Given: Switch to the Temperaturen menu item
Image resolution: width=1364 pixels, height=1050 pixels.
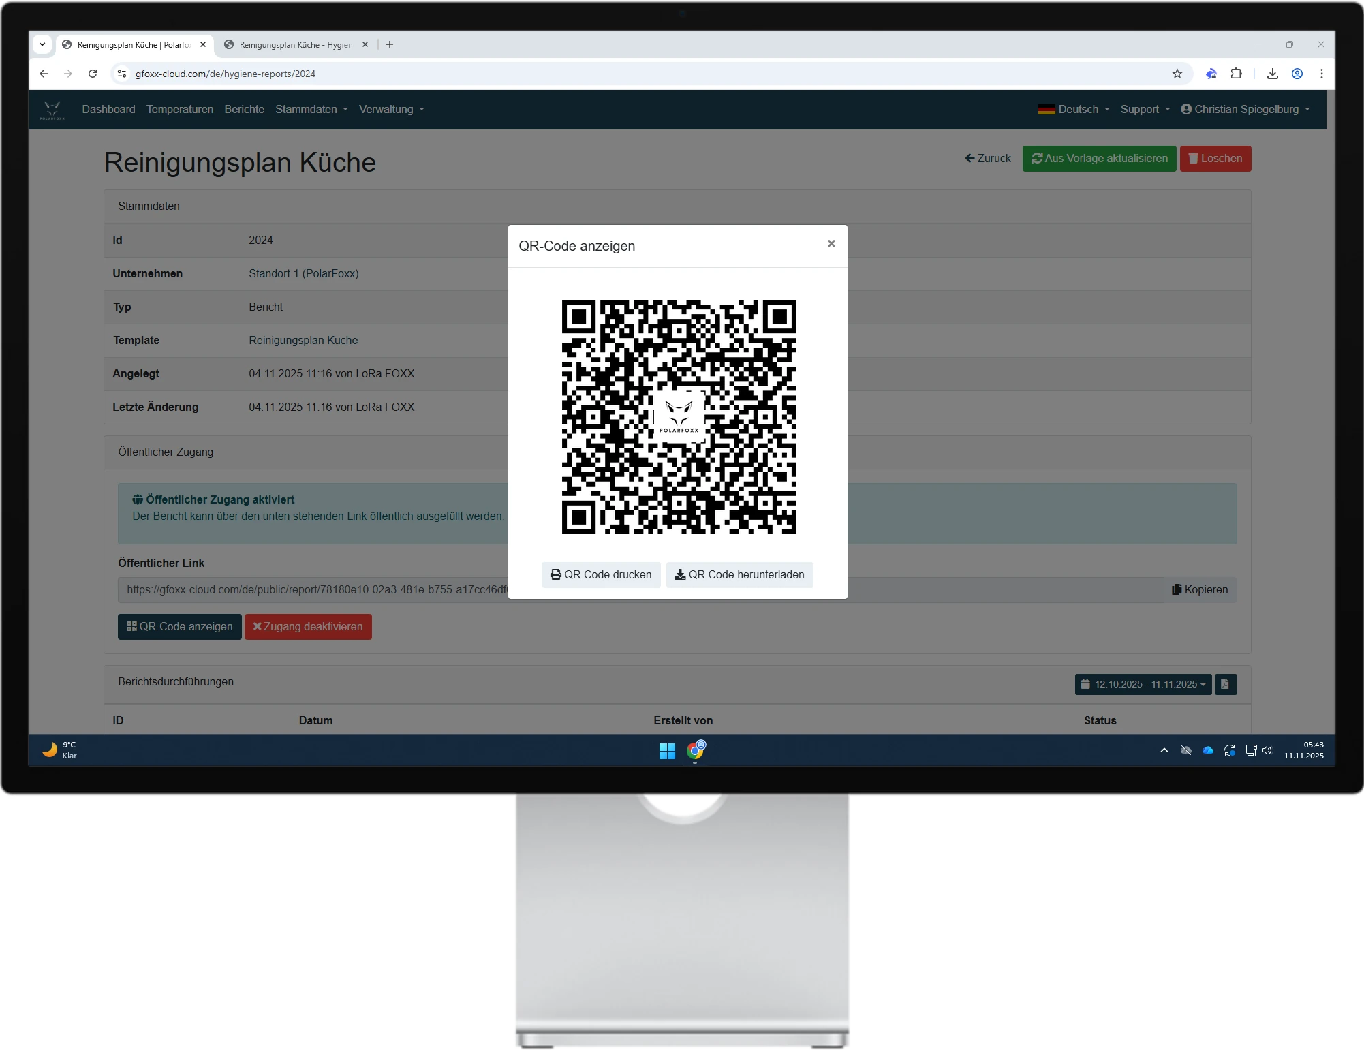Looking at the screenshot, I should point(179,109).
